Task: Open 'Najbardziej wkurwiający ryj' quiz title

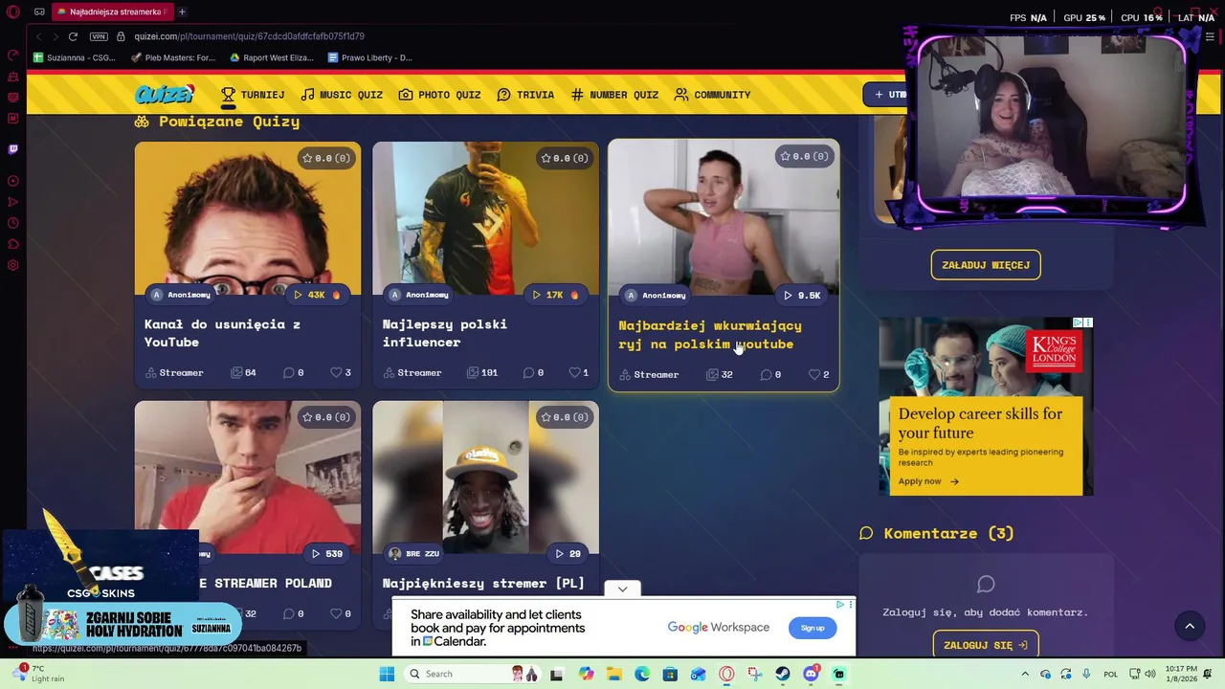Action: 710,335
